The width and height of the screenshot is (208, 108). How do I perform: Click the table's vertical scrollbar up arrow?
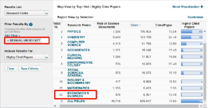(205, 31)
